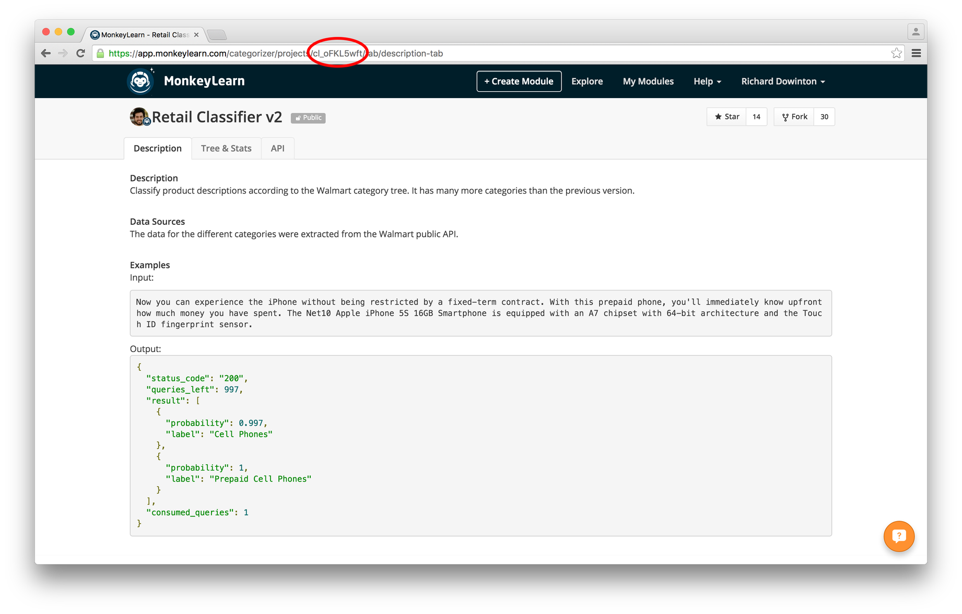Click the Retail Classifier v2 title
962x614 pixels.
217,117
